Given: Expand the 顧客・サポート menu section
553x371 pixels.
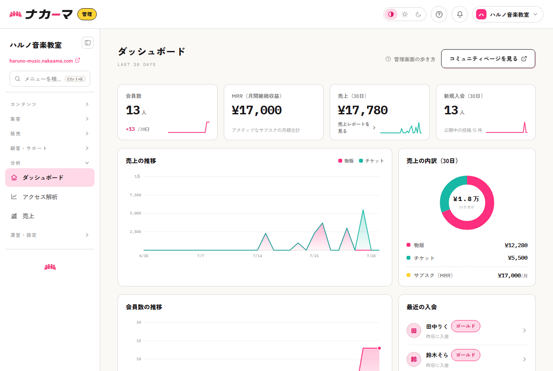Looking at the screenshot, I should 50,148.
